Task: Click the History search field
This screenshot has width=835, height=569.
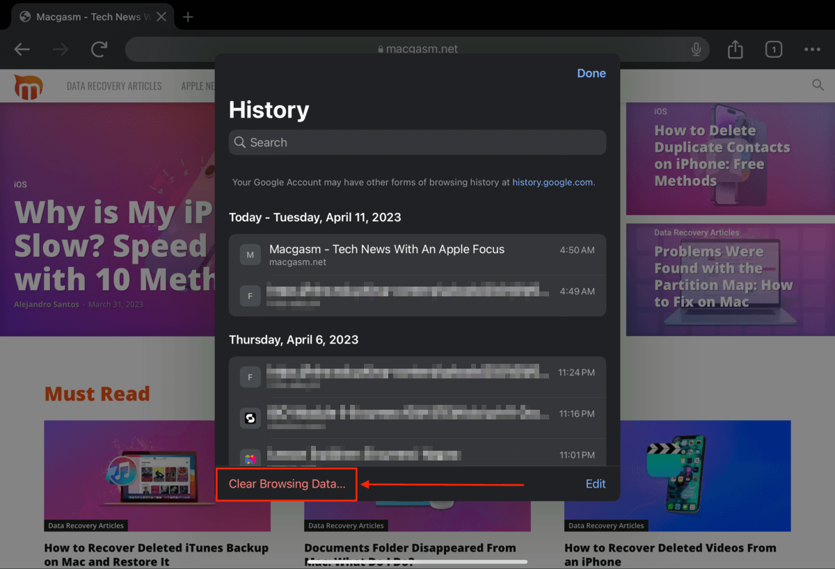Action: click(x=417, y=143)
